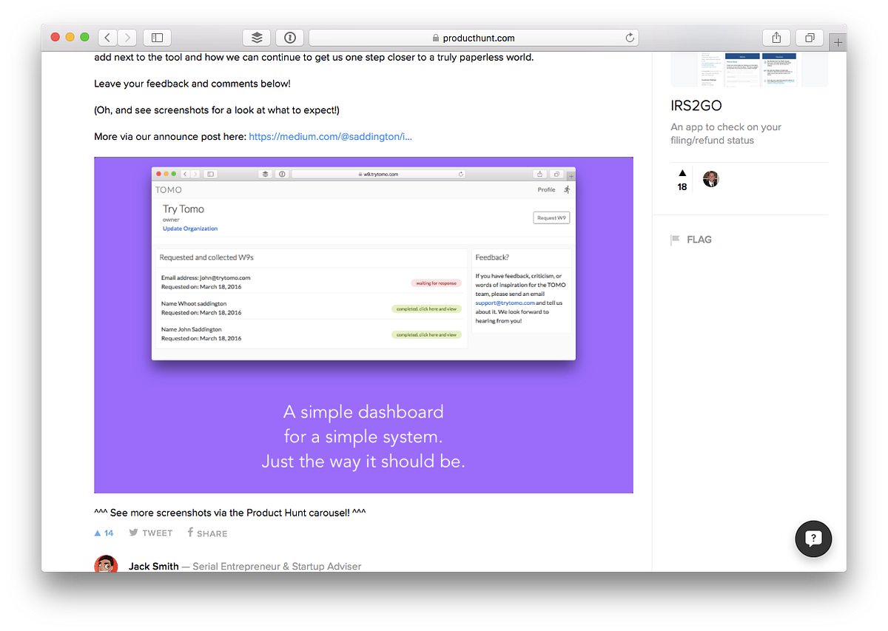Image resolution: width=888 pixels, height=631 pixels.
Task: Open a new tab with plus button
Action: click(838, 43)
